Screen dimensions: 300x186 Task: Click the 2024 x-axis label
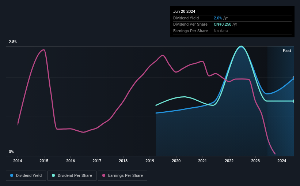click(282, 161)
